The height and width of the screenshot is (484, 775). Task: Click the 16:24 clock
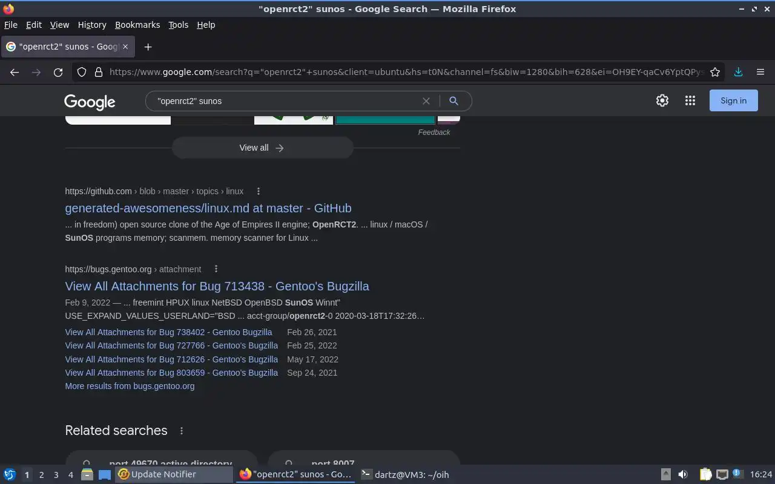coord(761,474)
